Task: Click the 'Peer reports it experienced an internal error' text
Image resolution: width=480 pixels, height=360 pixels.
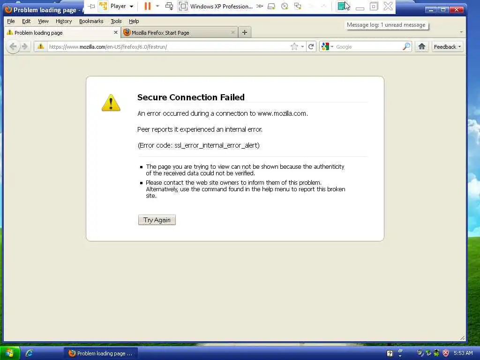Action: coord(200,129)
